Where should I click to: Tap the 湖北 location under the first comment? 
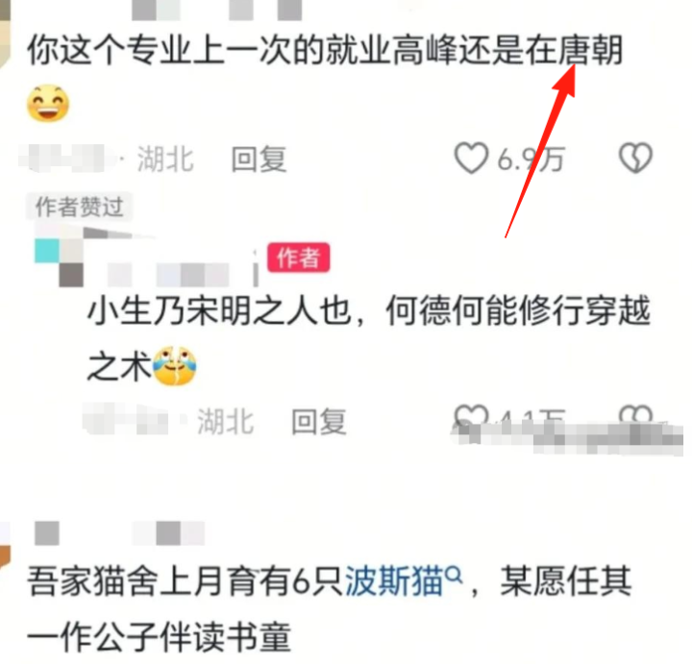point(165,159)
